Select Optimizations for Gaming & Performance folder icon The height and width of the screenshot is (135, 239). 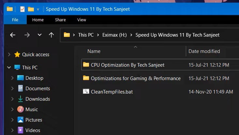coord(86,78)
